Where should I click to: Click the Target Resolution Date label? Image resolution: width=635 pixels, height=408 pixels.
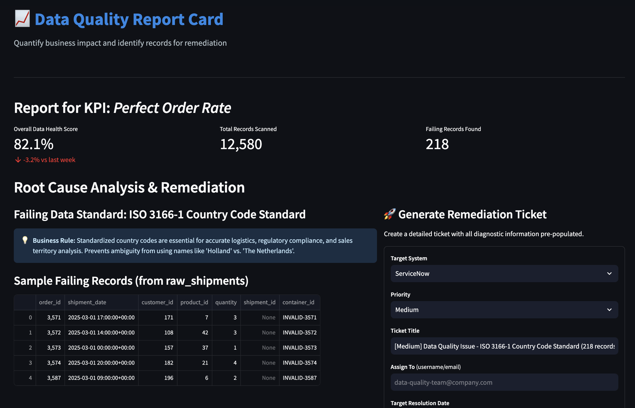(x=420, y=403)
